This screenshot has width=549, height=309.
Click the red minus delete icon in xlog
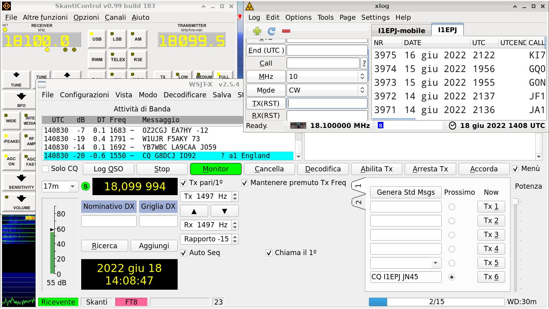[286, 31]
